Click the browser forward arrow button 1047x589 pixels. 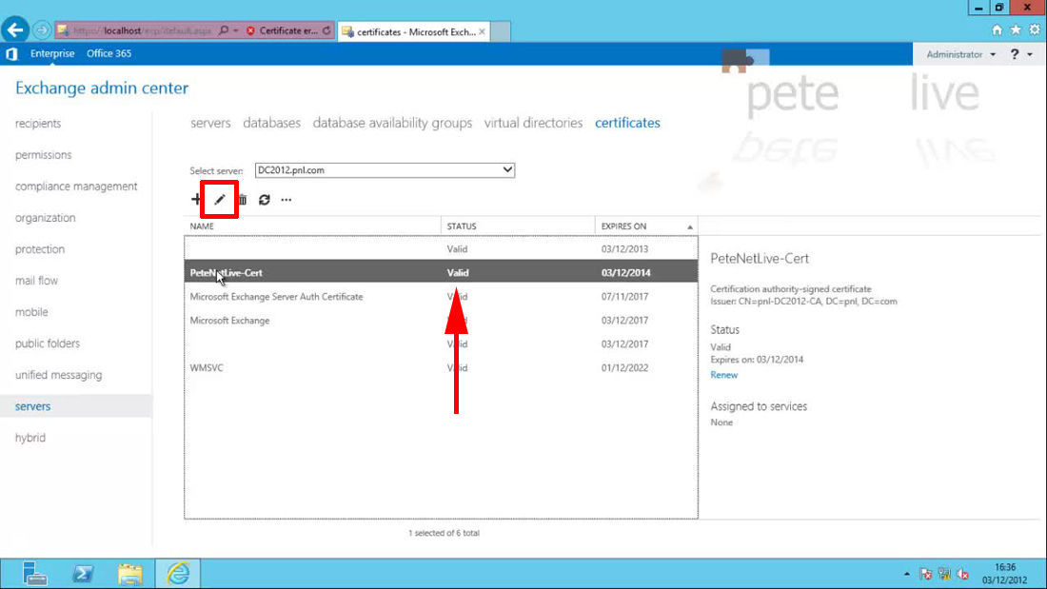pos(41,30)
